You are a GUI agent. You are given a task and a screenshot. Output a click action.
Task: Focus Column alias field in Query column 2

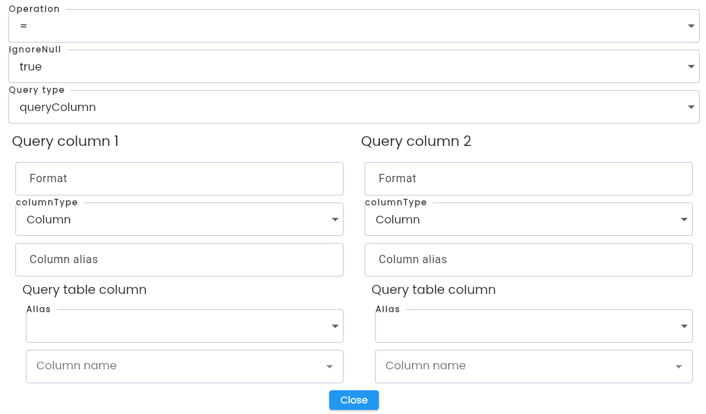coord(528,260)
